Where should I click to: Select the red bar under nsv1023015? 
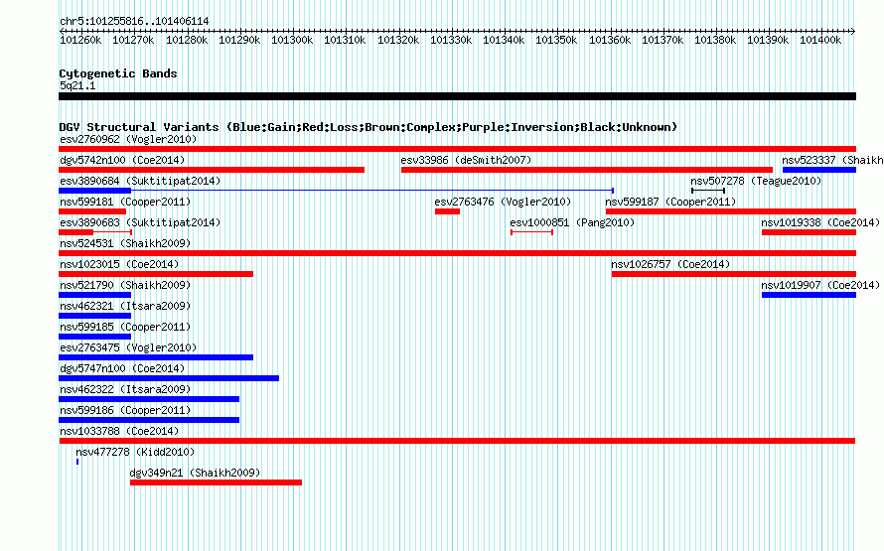(156, 274)
